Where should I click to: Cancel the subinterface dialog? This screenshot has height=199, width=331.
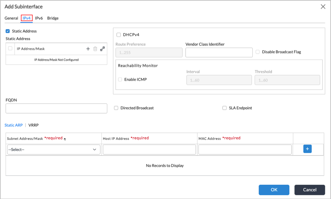309,190
